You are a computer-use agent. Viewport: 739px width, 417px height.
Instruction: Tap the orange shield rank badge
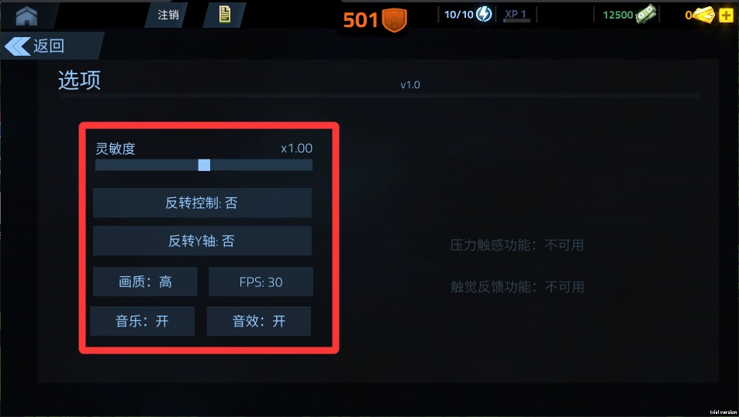(394, 20)
